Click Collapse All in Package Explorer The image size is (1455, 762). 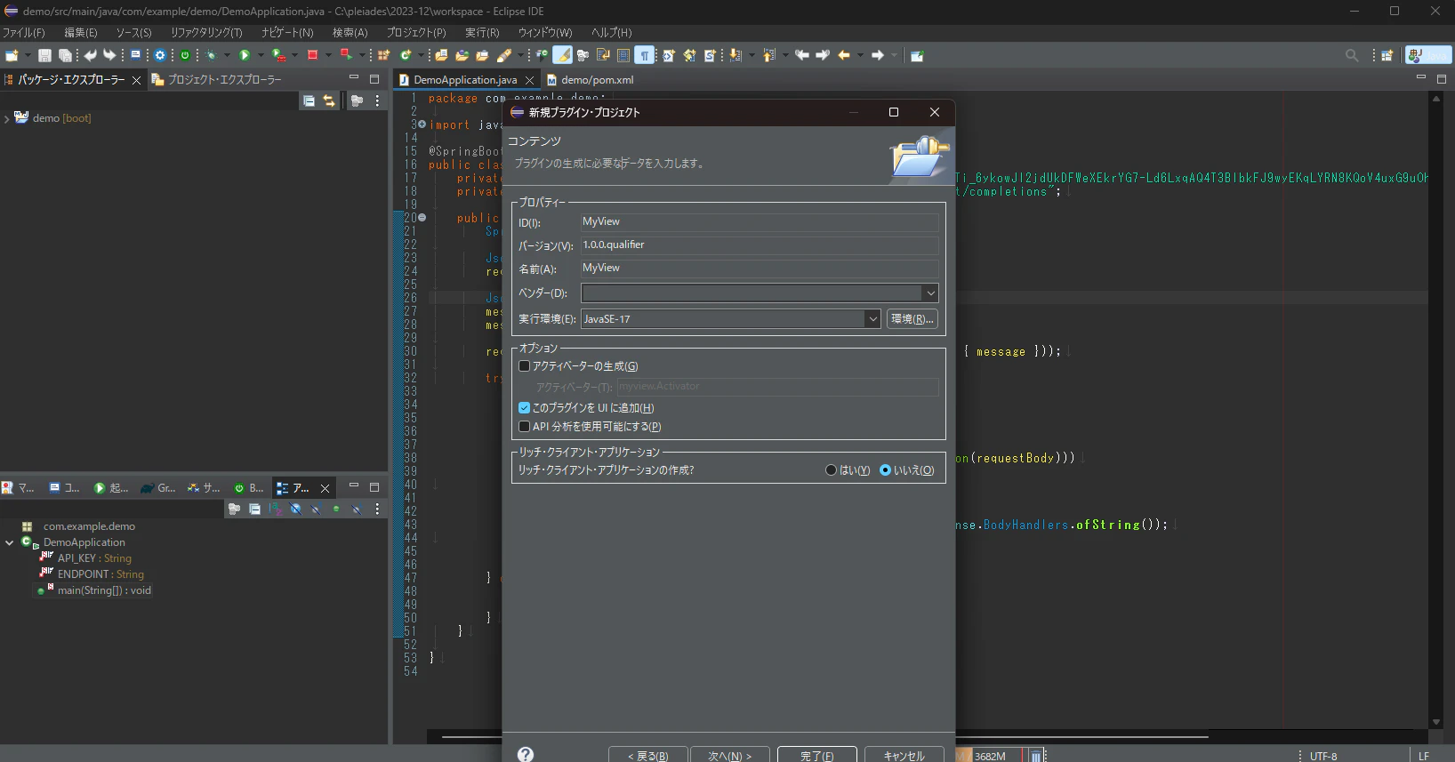pyautogui.click(x=309, y=101)
